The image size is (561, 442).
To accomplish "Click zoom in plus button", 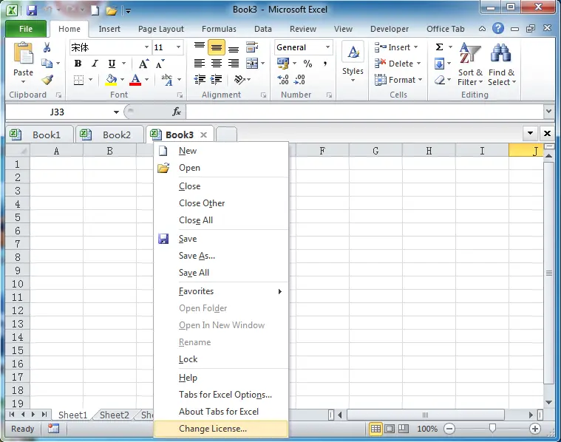I will (535, 429).
